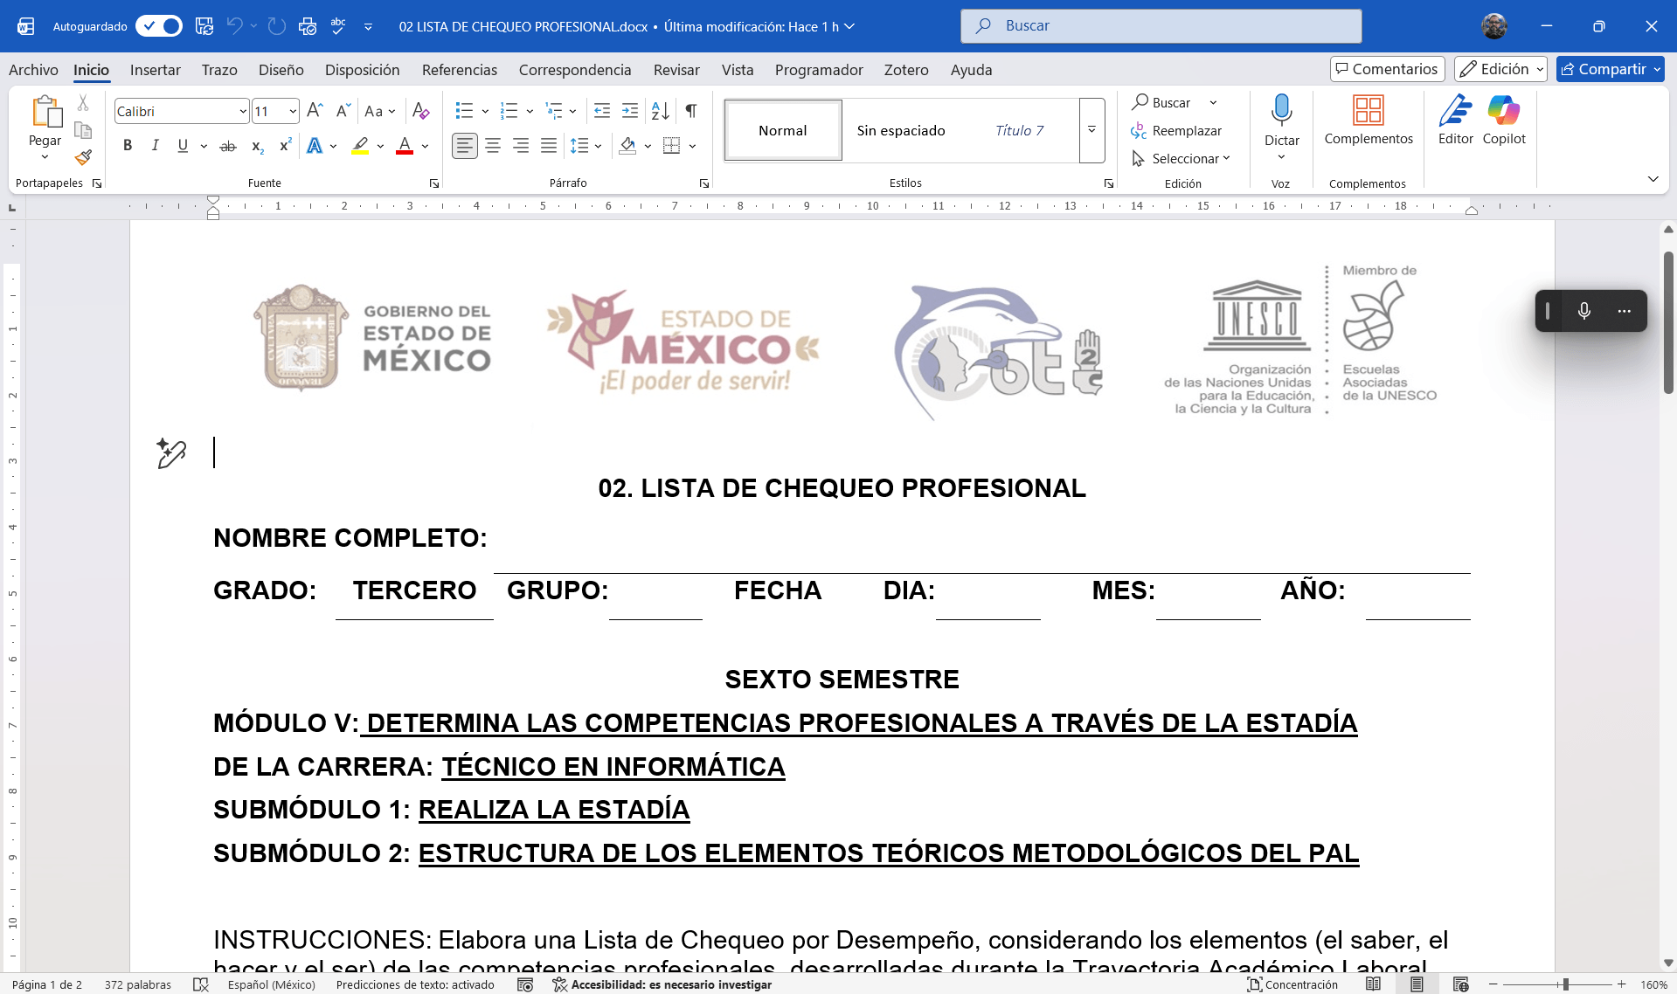This screenshot has width=1677, height=994.
Task: Switch to the Insertar ribbon tab
Action: click(x=155, y=70)
